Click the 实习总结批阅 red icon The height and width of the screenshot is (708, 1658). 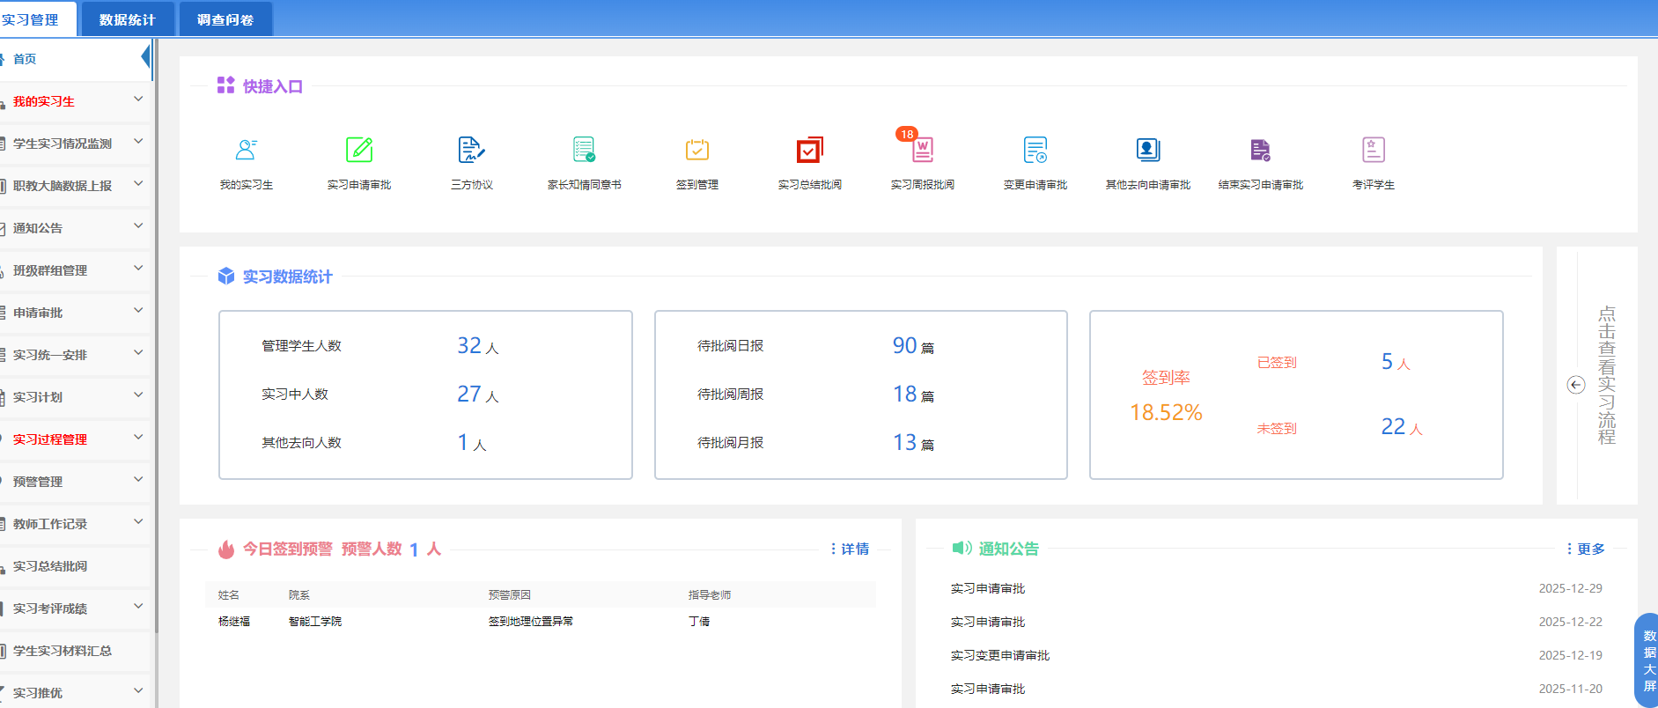pyautogui.click(x=809, y=151)
